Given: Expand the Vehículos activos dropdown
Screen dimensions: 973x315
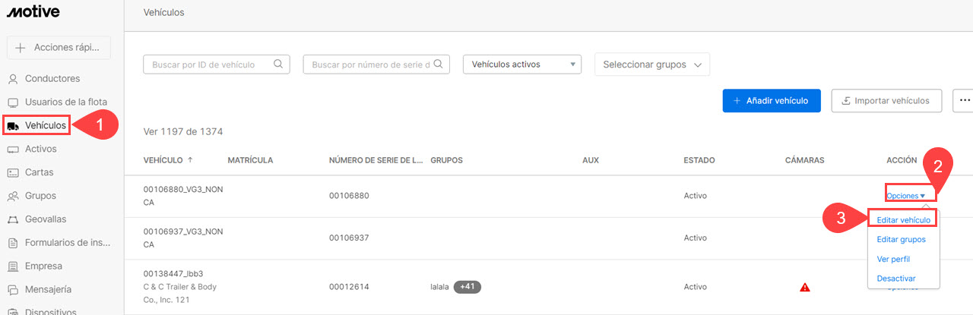Looking at the screenshot, I should (521, 65).
